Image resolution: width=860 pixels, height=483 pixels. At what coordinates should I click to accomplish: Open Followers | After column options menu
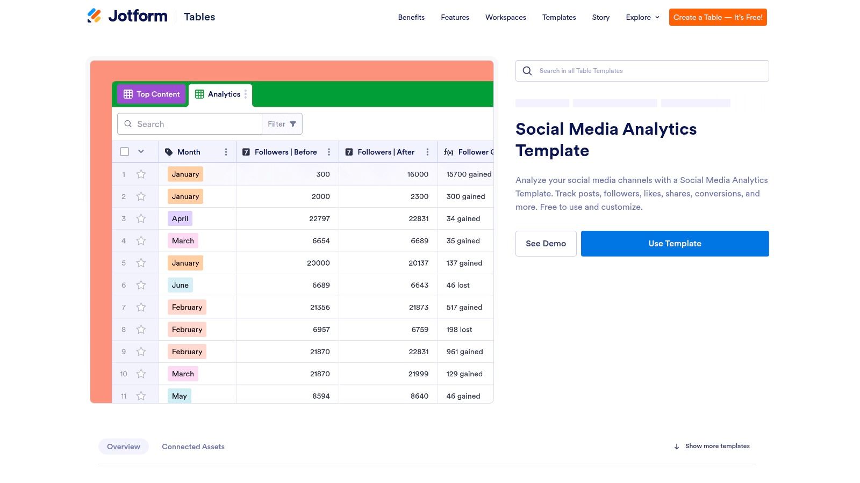pyautogui.click(x=427, y=152)
